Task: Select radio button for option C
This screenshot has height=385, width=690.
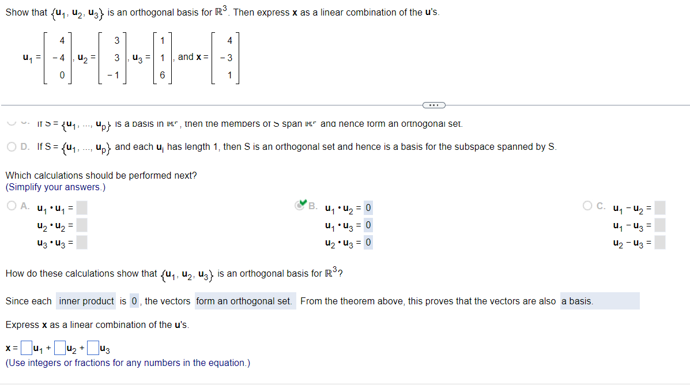Action: point(586,206)
